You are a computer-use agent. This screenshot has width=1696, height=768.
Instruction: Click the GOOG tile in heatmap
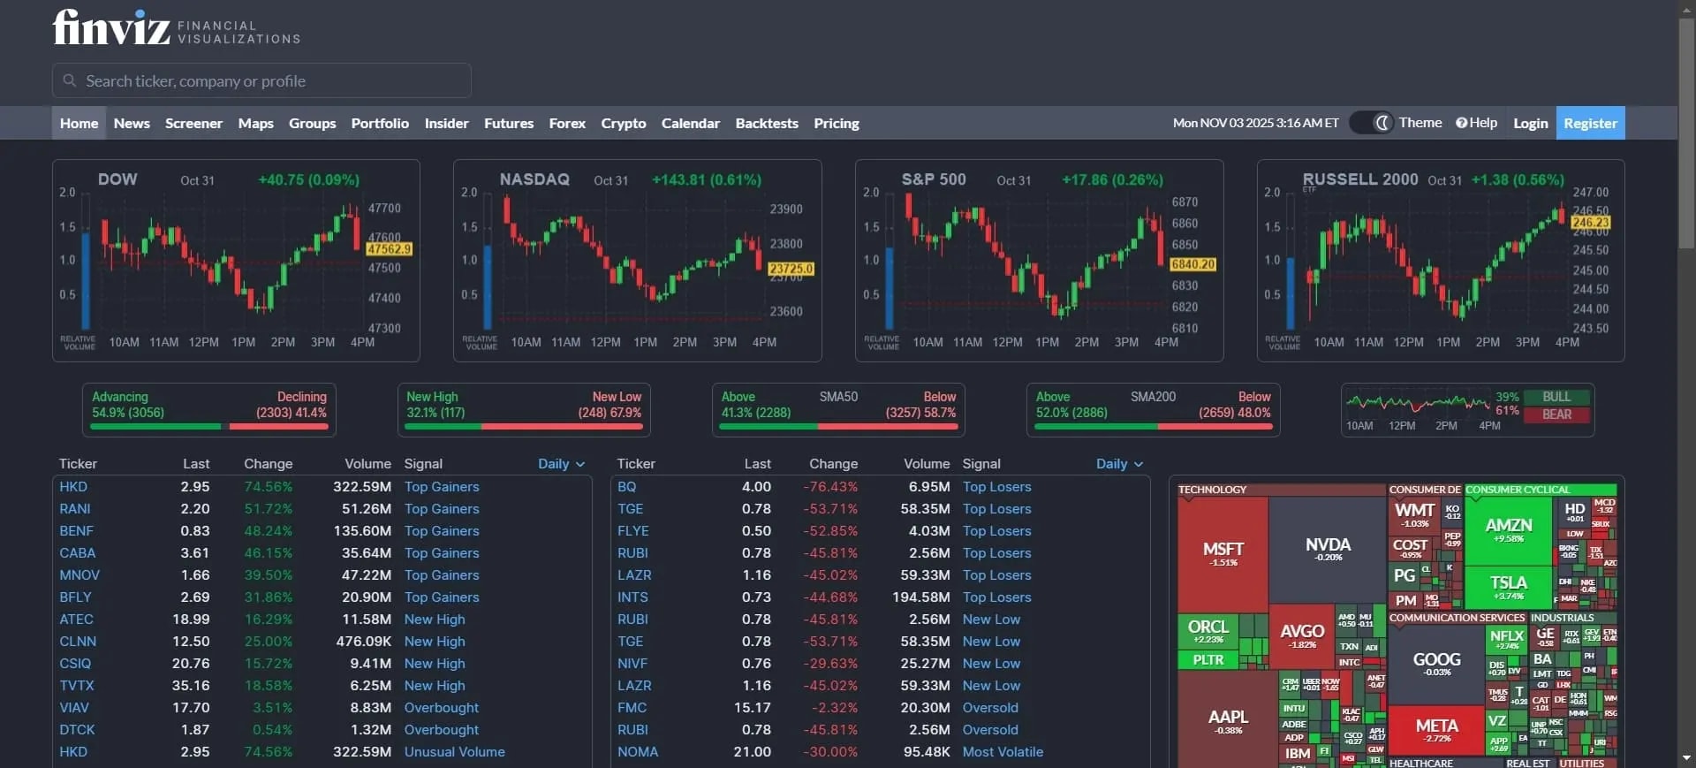tap(1436, 664)
